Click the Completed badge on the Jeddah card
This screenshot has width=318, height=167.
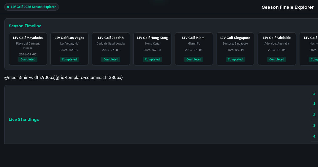pyautogui.click(x=111, y=59)
